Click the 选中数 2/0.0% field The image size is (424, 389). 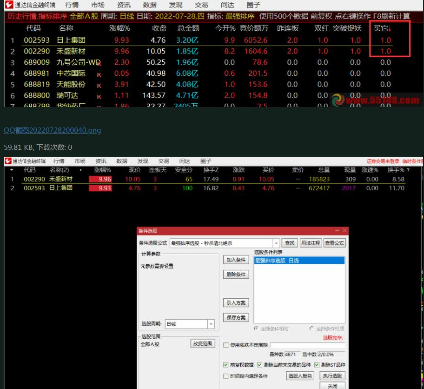click(331, 355)
